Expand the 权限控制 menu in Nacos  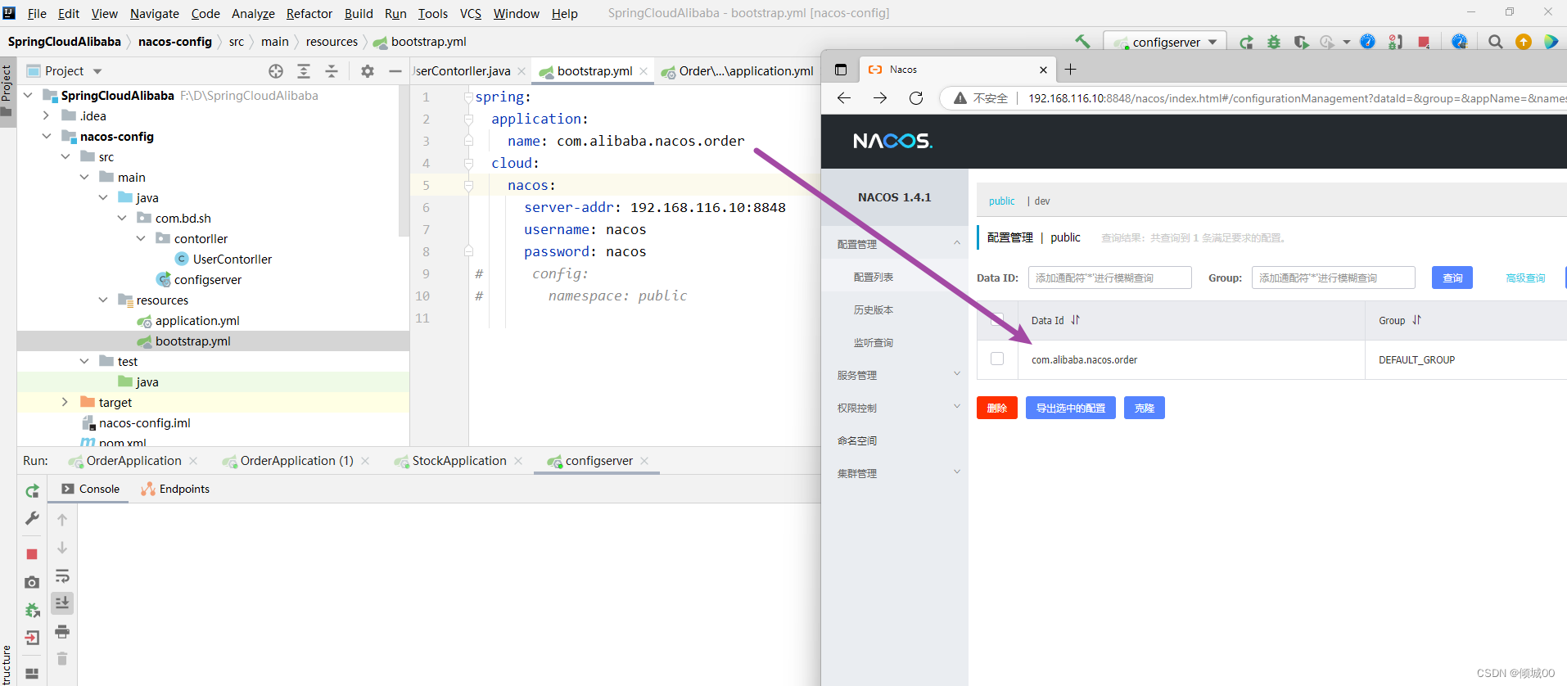[956, 407]
